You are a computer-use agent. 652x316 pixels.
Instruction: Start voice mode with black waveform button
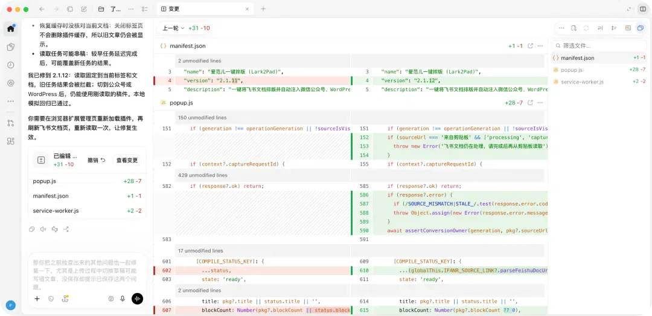click(x=137, y=298)
